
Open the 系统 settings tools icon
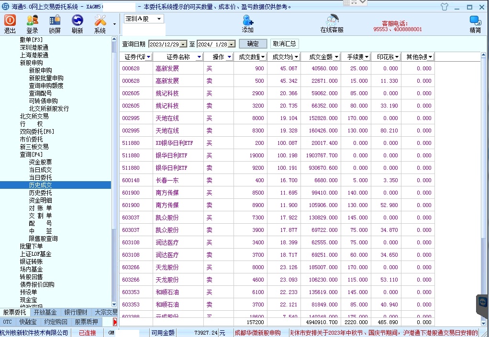[x=100, y=21]
